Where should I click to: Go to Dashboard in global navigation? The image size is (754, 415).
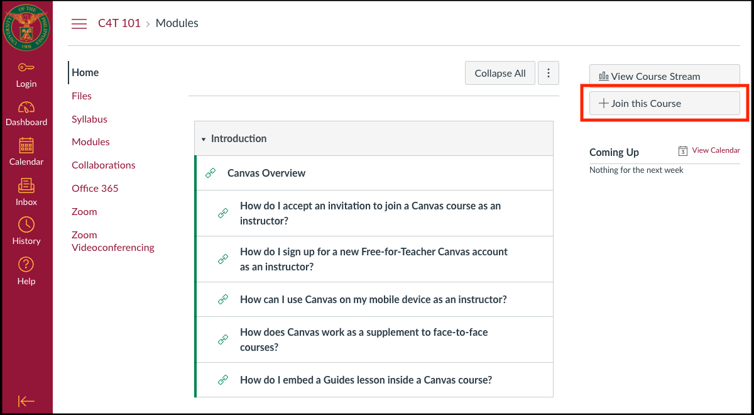click(x=26, y=108)
